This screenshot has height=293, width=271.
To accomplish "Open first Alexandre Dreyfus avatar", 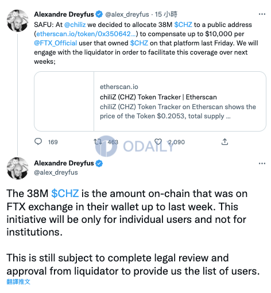I will coord(17,21).
